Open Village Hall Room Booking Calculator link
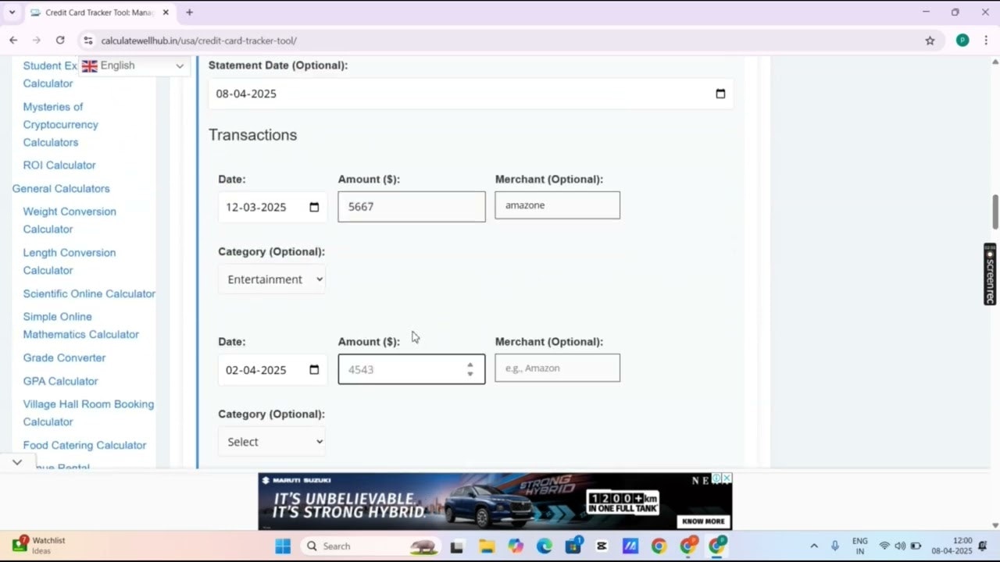 click(88, 413)
